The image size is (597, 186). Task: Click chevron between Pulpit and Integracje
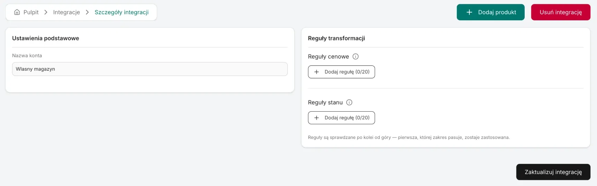point(46,12)
